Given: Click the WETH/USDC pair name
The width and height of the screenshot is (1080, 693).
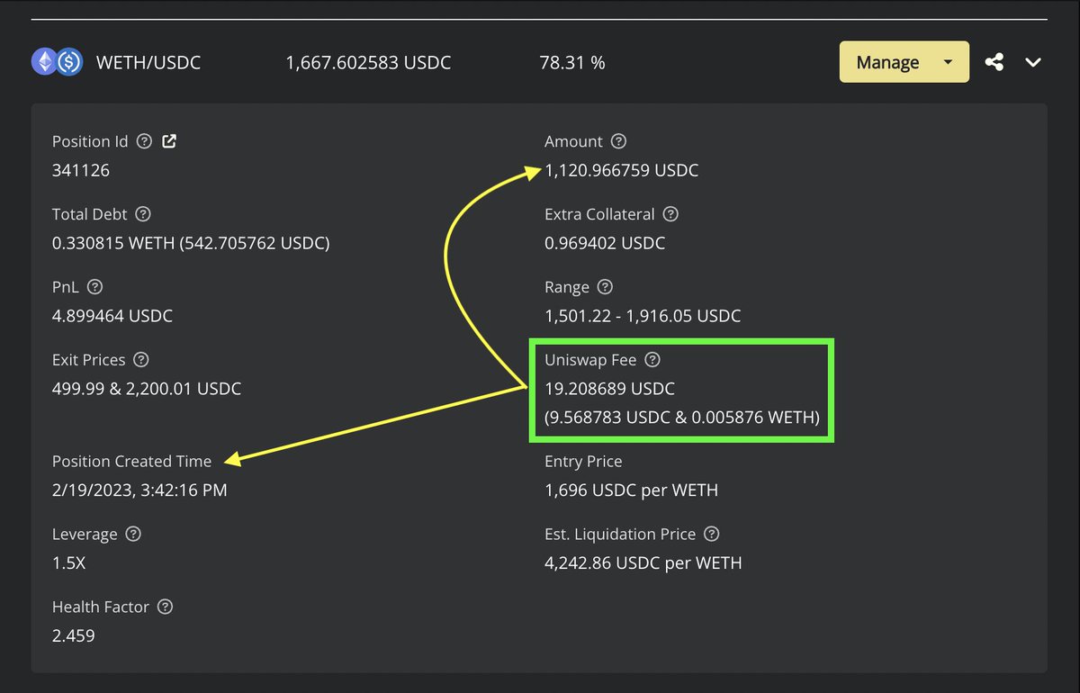Looking at the screenshot, I should coord(148,63).
